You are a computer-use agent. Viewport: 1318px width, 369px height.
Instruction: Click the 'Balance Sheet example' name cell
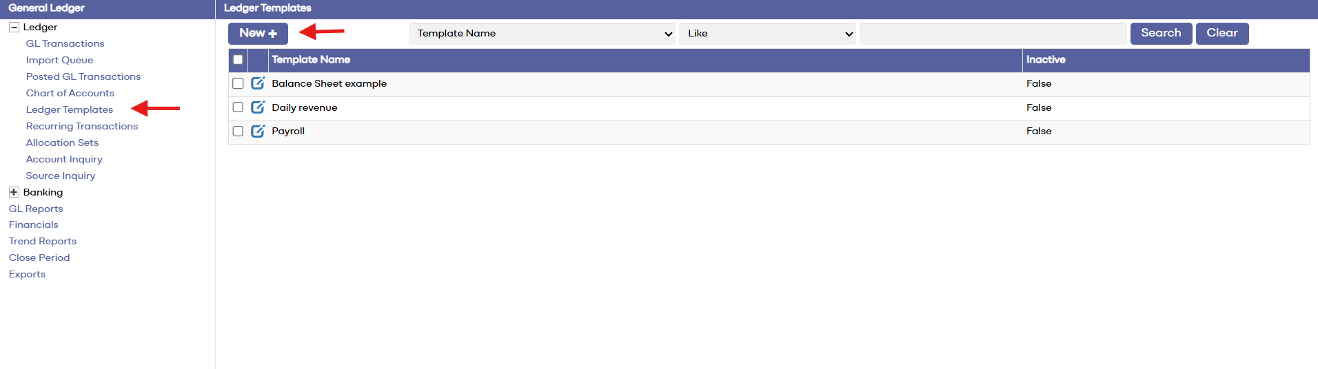329,83
